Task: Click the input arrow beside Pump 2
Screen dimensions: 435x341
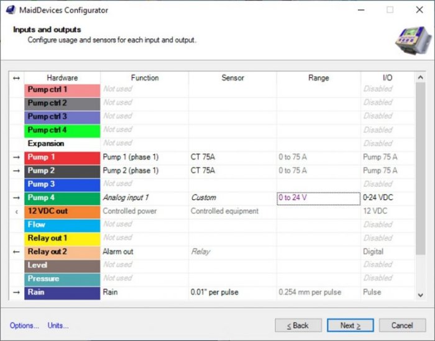Action: [x=17, y=170]
